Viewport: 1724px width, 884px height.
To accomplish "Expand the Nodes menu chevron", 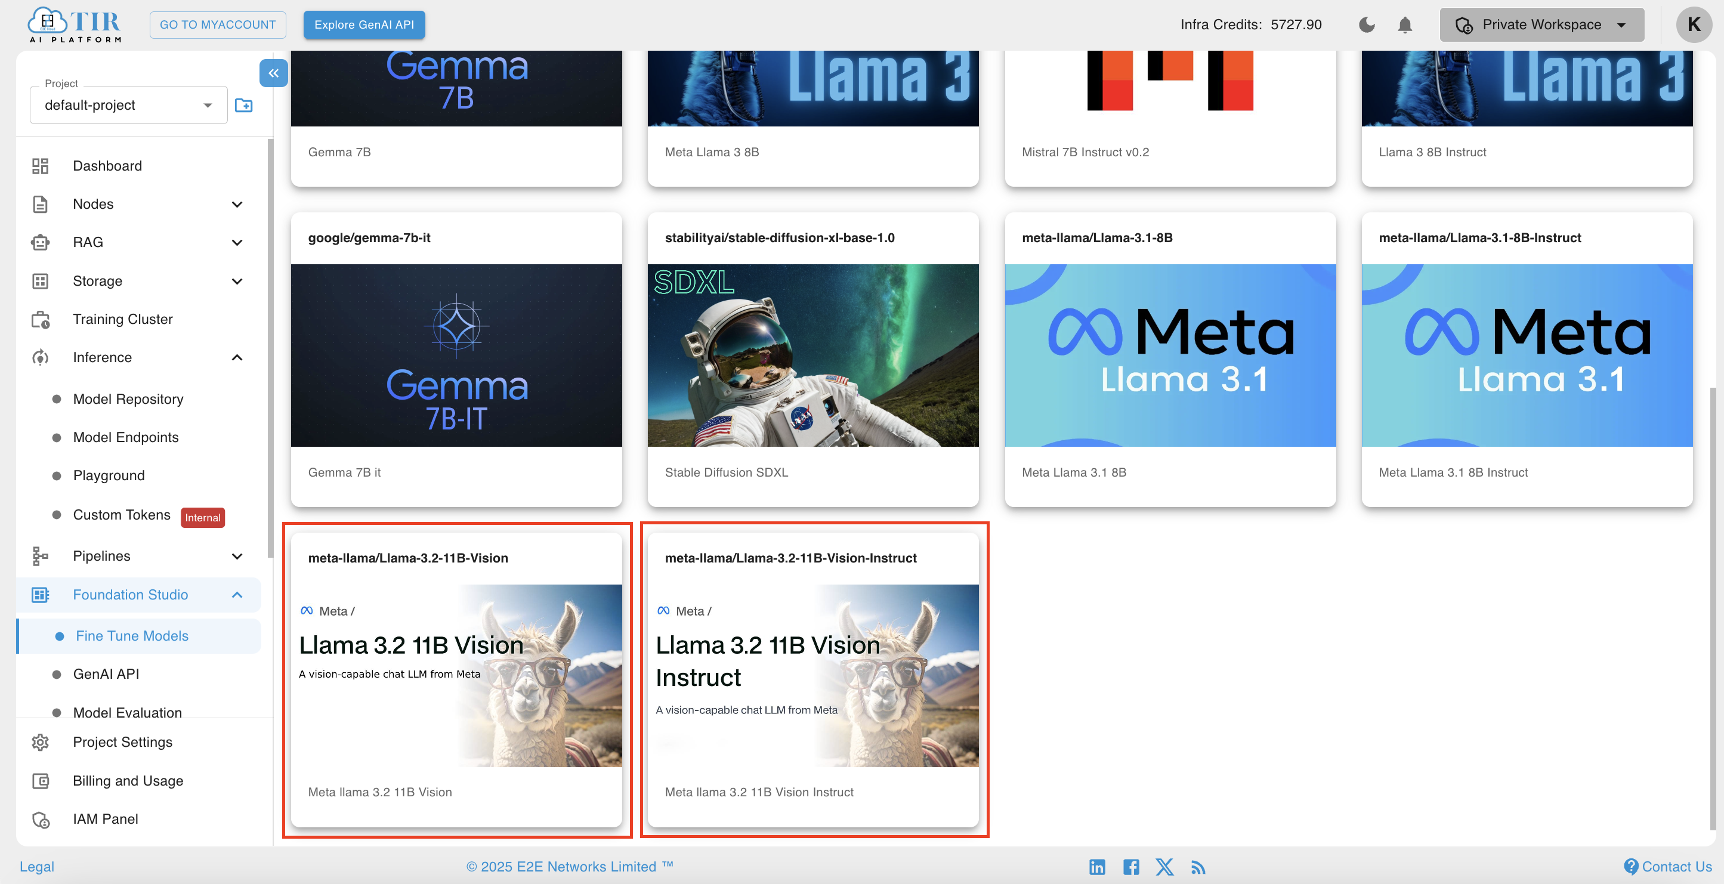I will click(237, 204).
